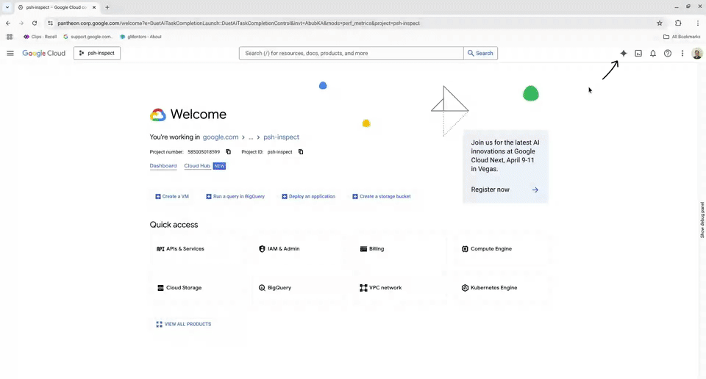Open the help question mark icon
Screen dimensions: 706x379
(x=668, y=53)
